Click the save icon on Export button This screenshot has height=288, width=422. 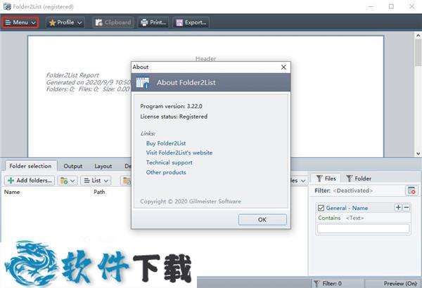click(179, 22)
